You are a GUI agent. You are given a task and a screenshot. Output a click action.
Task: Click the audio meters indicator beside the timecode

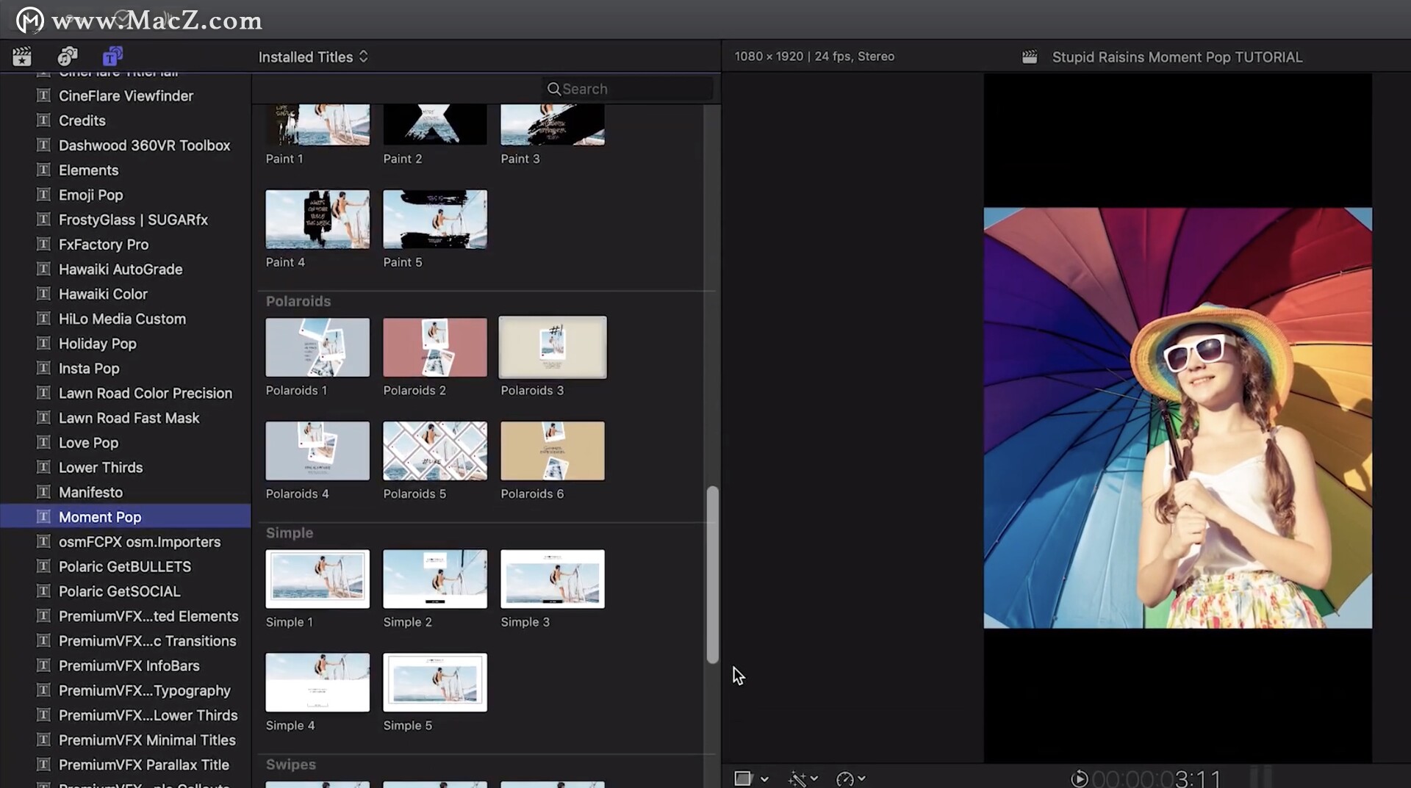pos(1261,777)
